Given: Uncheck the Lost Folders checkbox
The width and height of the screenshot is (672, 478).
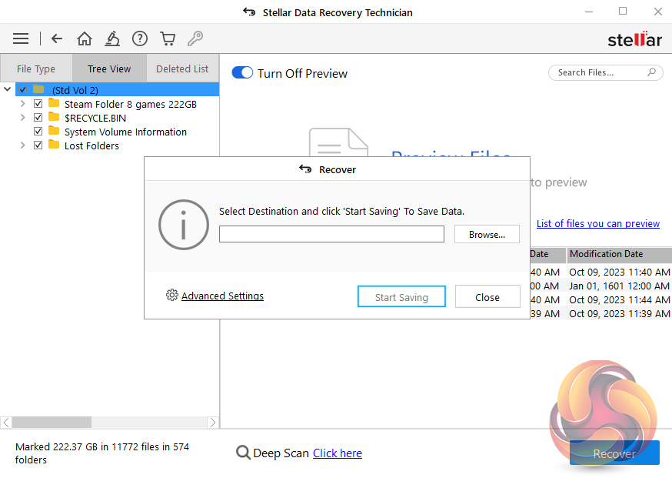Looking at the screenshot, I should [x=38, y=145].
